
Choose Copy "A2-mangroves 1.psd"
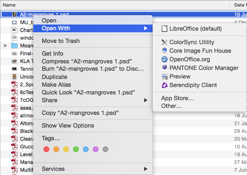tap(93, 113)
